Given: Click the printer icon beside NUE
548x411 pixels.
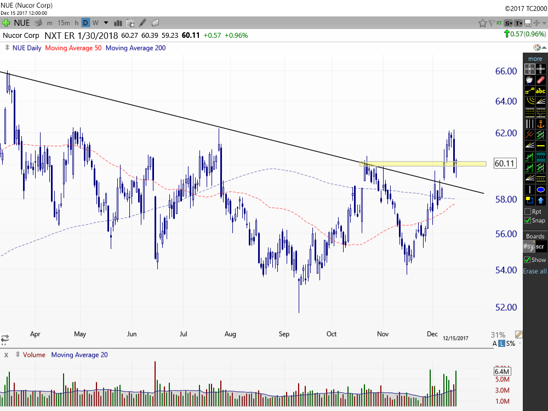Looking at the screenshot, I should click(x=38, y=23).
